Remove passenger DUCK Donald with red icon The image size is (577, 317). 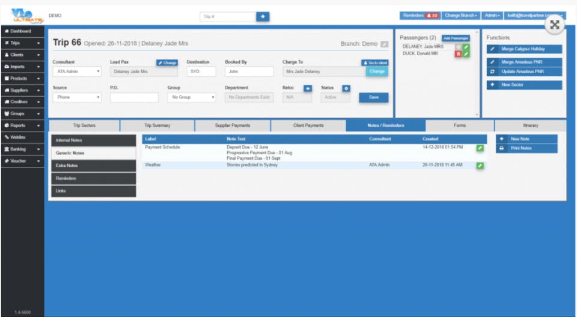pos(458,53)
